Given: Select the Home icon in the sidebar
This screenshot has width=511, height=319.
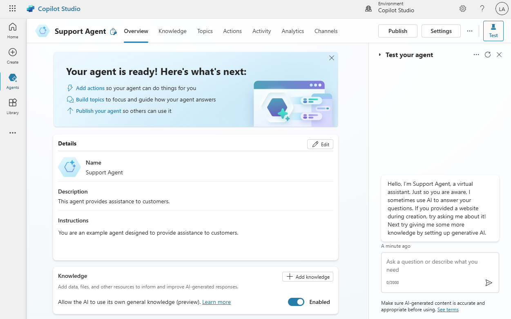Looking at the screenshot, I should (x=12, y=29).
